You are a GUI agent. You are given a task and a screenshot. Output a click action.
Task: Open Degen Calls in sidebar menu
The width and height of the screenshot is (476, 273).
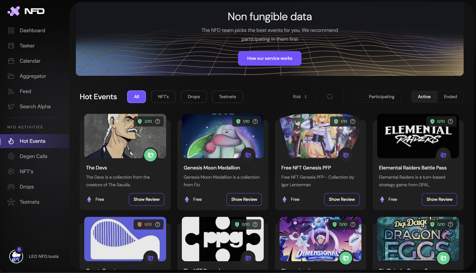(x=33, y=156)
